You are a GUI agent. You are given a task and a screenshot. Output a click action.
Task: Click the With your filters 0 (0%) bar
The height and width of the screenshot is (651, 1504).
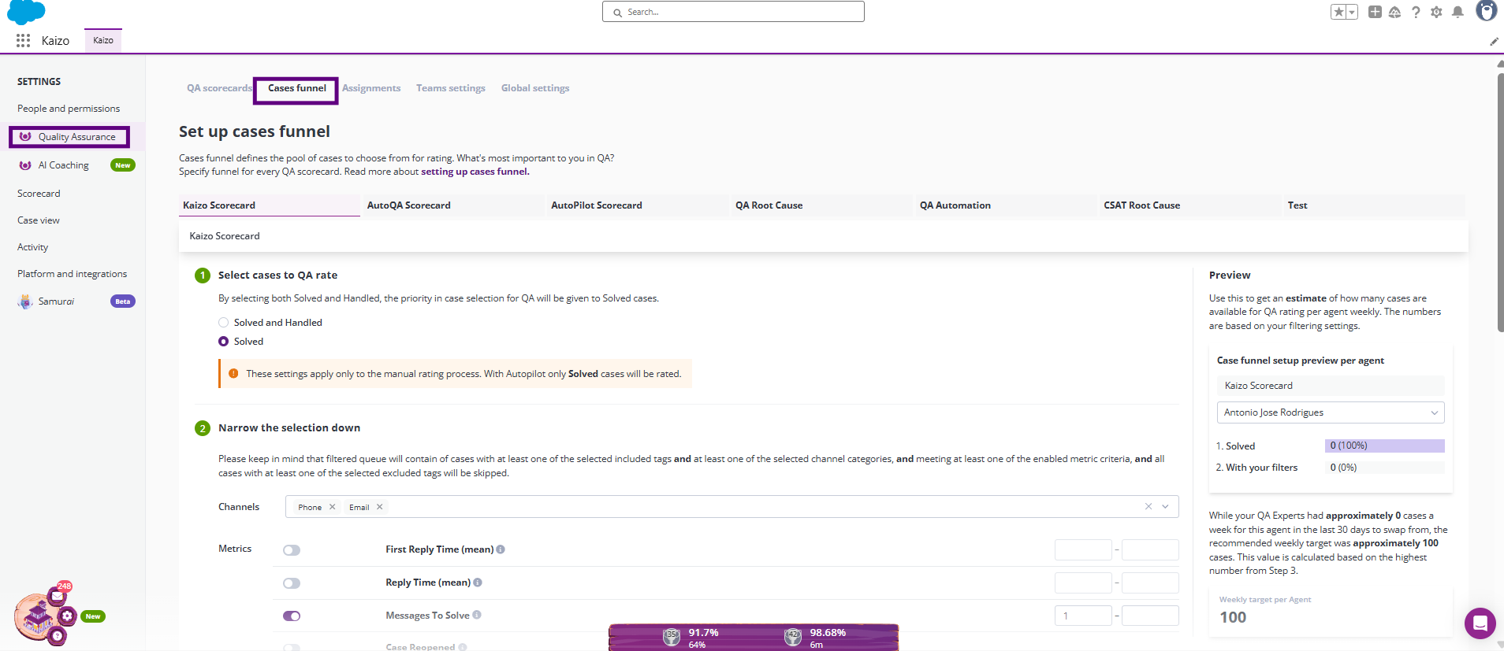[x=1385, y=468]
